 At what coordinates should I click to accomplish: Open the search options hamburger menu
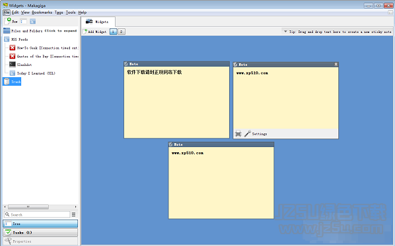pos(73,214)
